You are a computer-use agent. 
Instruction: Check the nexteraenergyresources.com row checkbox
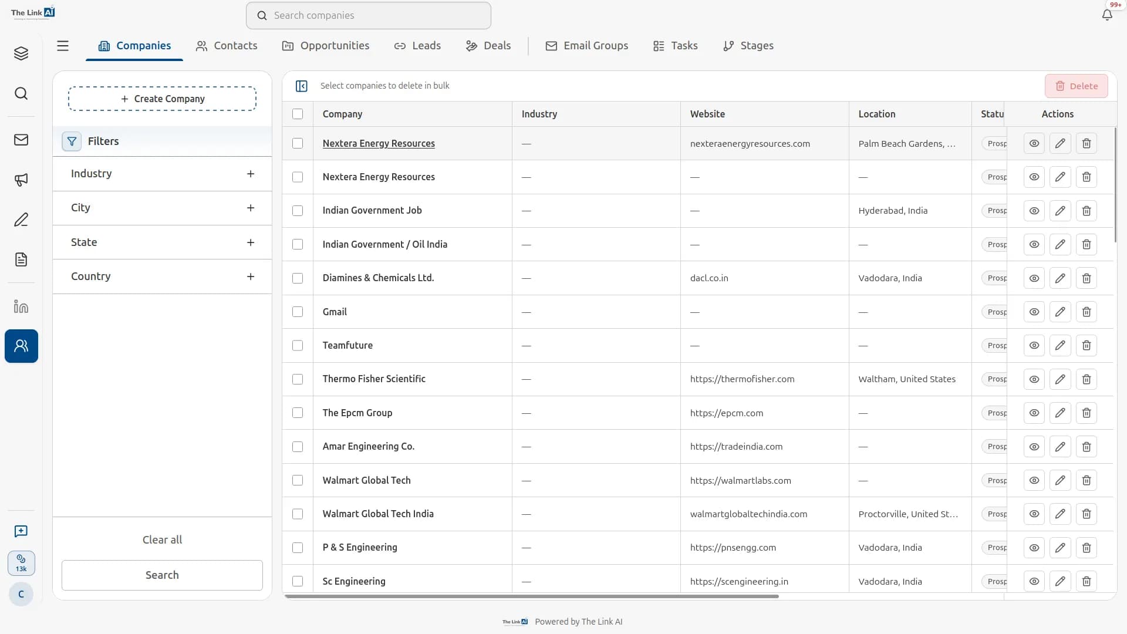click(x=298, y=143)
